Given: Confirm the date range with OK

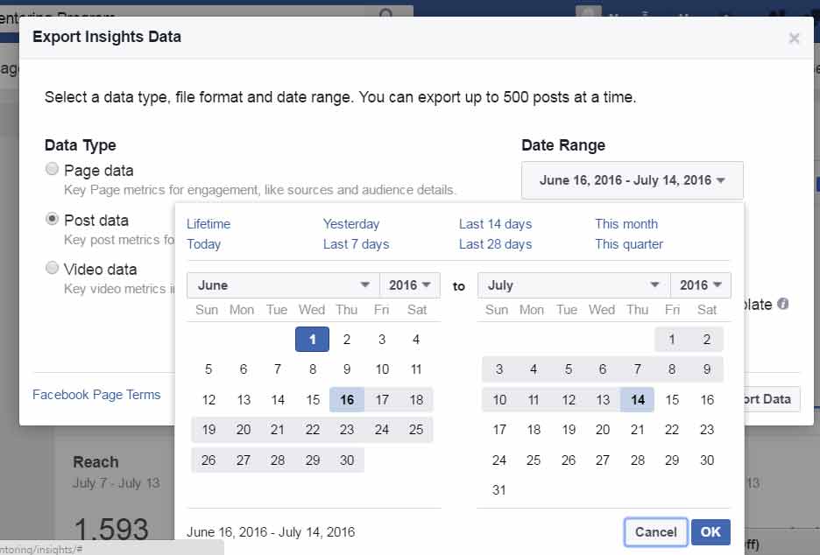Looking at the screenshot, I should click(710, 531).
